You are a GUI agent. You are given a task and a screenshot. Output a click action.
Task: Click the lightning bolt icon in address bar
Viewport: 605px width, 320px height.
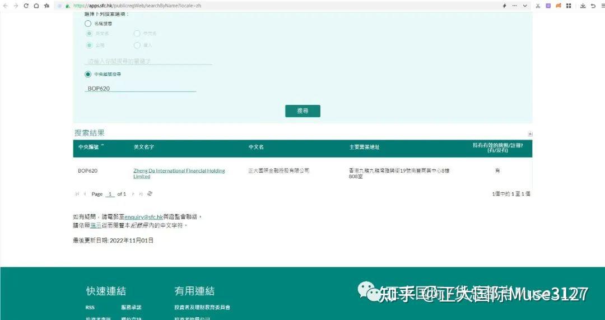(x=504, y=6)
